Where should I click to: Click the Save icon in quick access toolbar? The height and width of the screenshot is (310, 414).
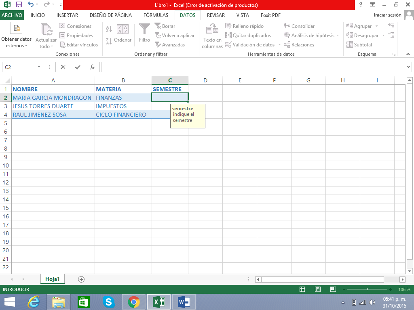coord(19,5)
